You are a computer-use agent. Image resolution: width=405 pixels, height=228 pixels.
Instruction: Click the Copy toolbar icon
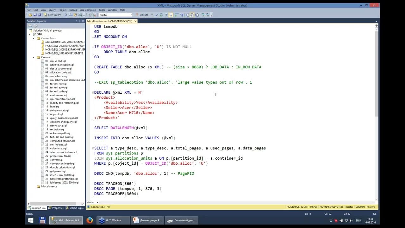coord(71,15)
